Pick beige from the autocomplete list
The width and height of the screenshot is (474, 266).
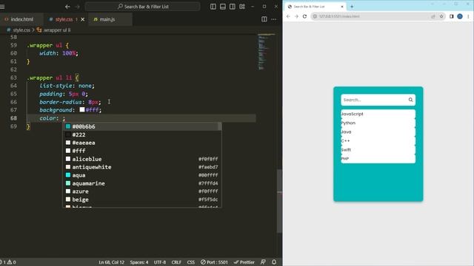141,199
